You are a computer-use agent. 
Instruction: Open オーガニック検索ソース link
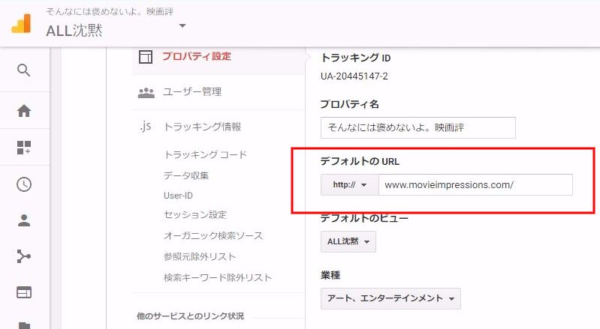pos(213,236)
